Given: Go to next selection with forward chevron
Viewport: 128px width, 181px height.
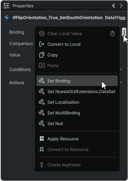Looking at the screenshot, I should pos(121,6).
